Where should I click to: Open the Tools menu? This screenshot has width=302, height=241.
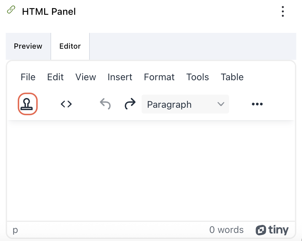pyautogui.click(x=197, y=77)
